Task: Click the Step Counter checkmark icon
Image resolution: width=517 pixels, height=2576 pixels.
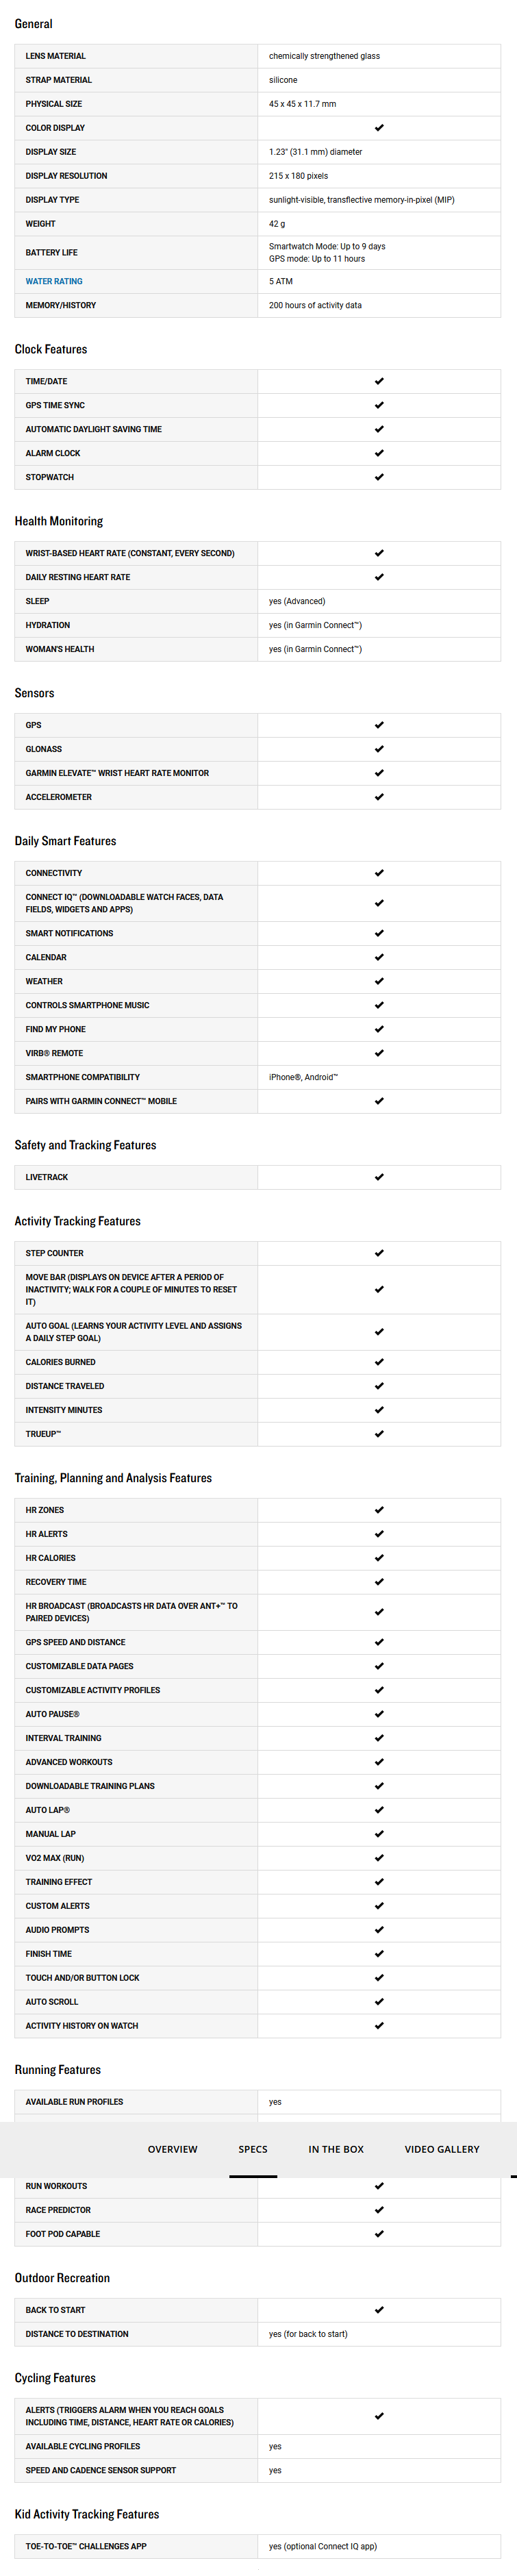Action: [379, 1253]
